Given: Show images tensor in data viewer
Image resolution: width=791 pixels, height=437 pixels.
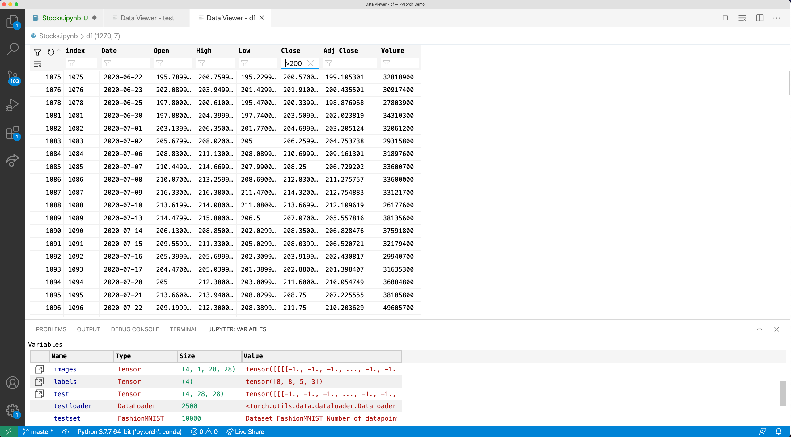Looking at the screenshot, I should point(39,369).
